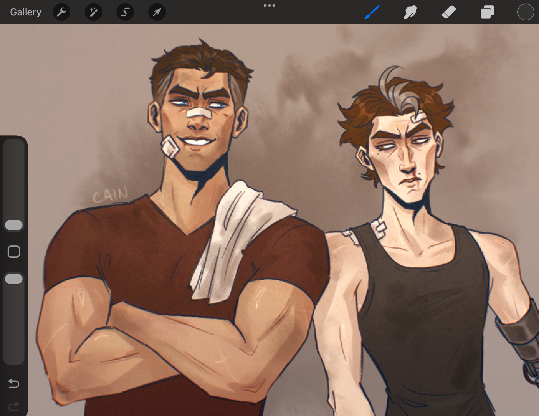Open the Layers panel
Screen dimensions: 539x416
pyautogui.click(x=487, y=12)
